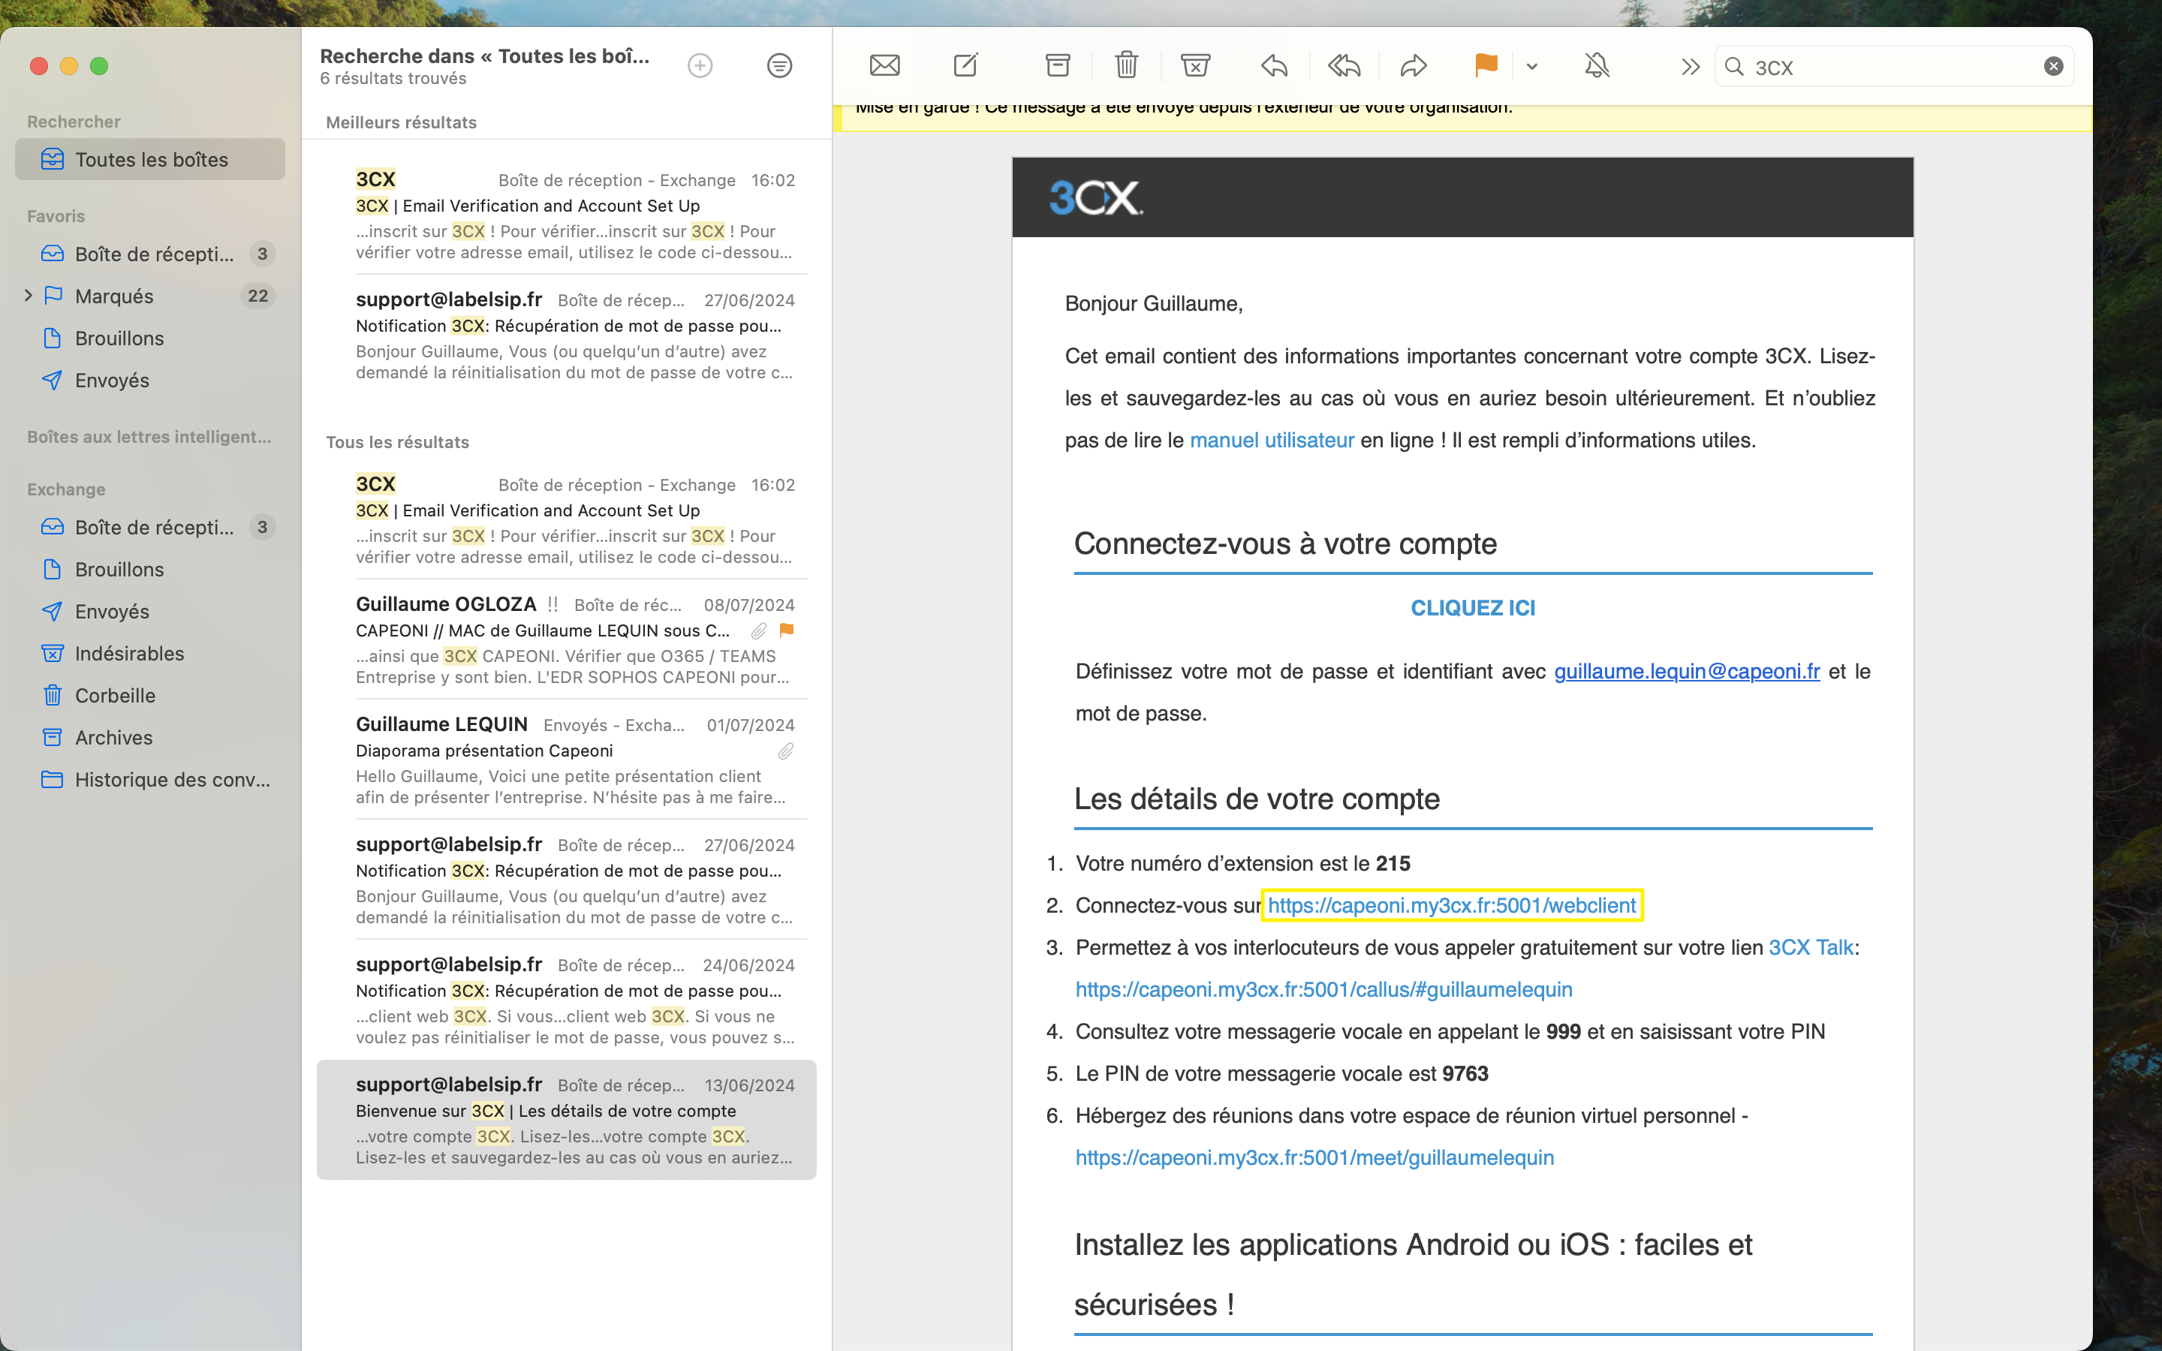Screen dimensions: 2162x1351
Task: Open Favoris Brouillons folder
Action: tap(150, 338)
